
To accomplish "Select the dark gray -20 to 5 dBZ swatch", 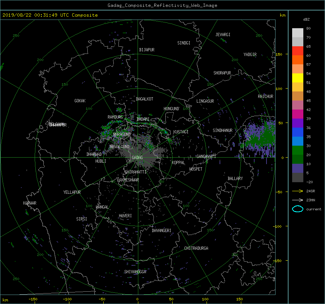I will [x=298, y=177].
